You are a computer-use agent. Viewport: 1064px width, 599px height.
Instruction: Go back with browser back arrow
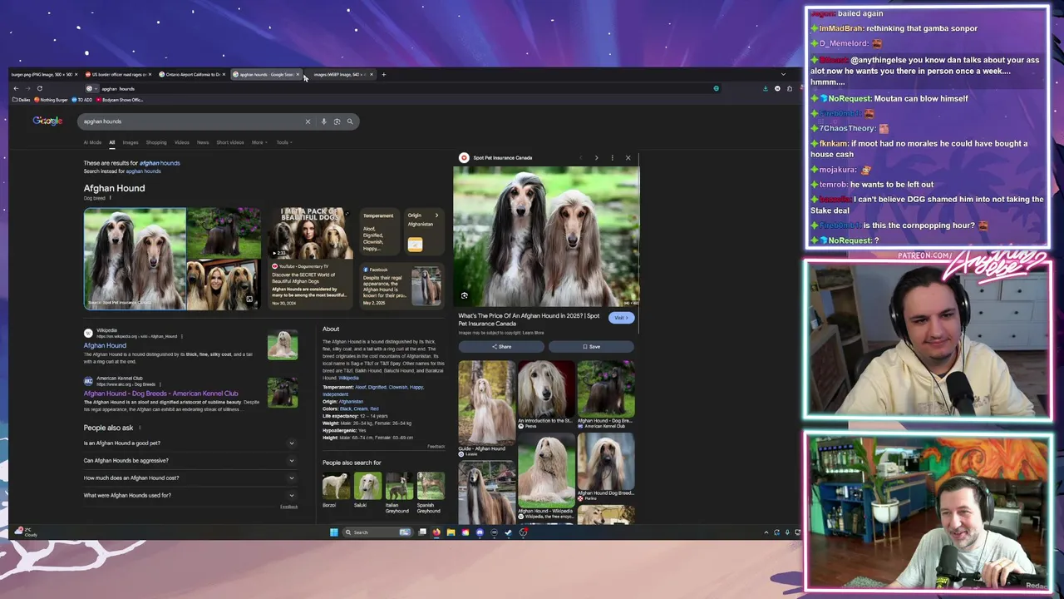(16, 88)
